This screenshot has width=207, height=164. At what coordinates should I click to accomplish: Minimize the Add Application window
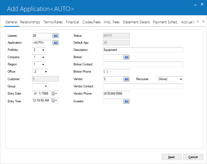195,5
